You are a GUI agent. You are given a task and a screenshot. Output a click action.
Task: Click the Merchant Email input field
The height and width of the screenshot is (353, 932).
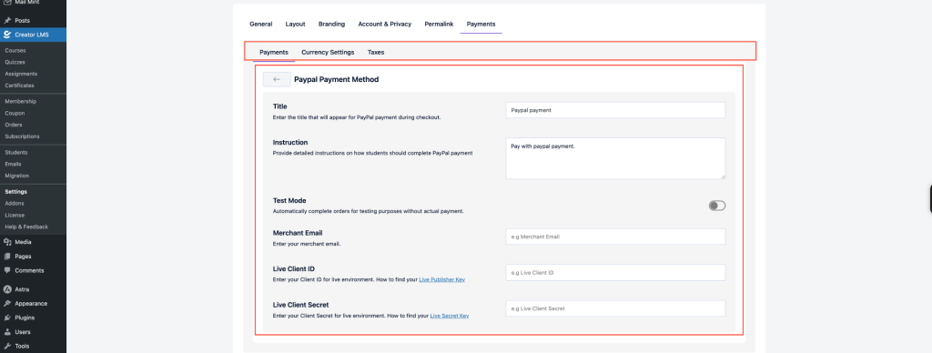click(616, 237)
